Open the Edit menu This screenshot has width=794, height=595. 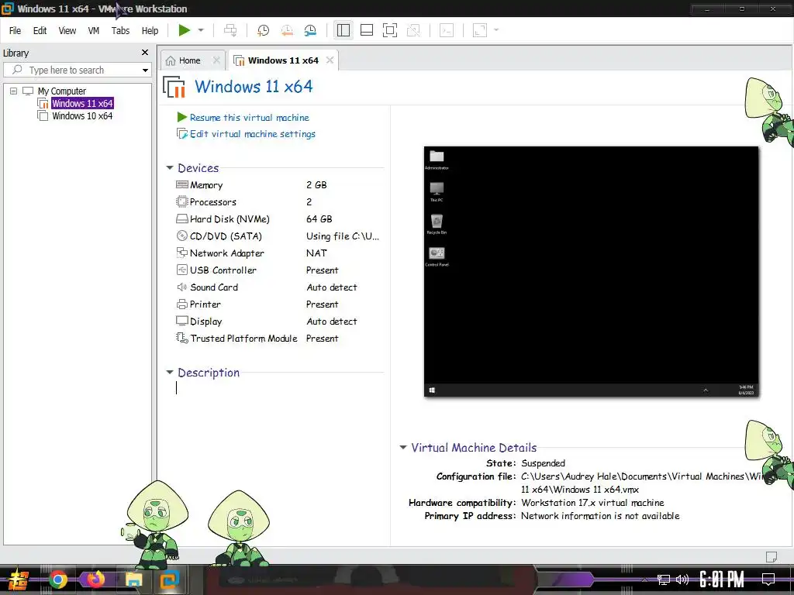pos(40,31)
